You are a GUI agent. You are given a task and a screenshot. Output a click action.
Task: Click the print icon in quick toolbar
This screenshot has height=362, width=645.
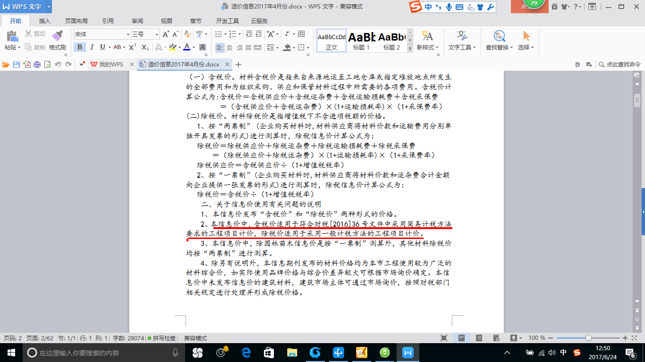[37, 65]
